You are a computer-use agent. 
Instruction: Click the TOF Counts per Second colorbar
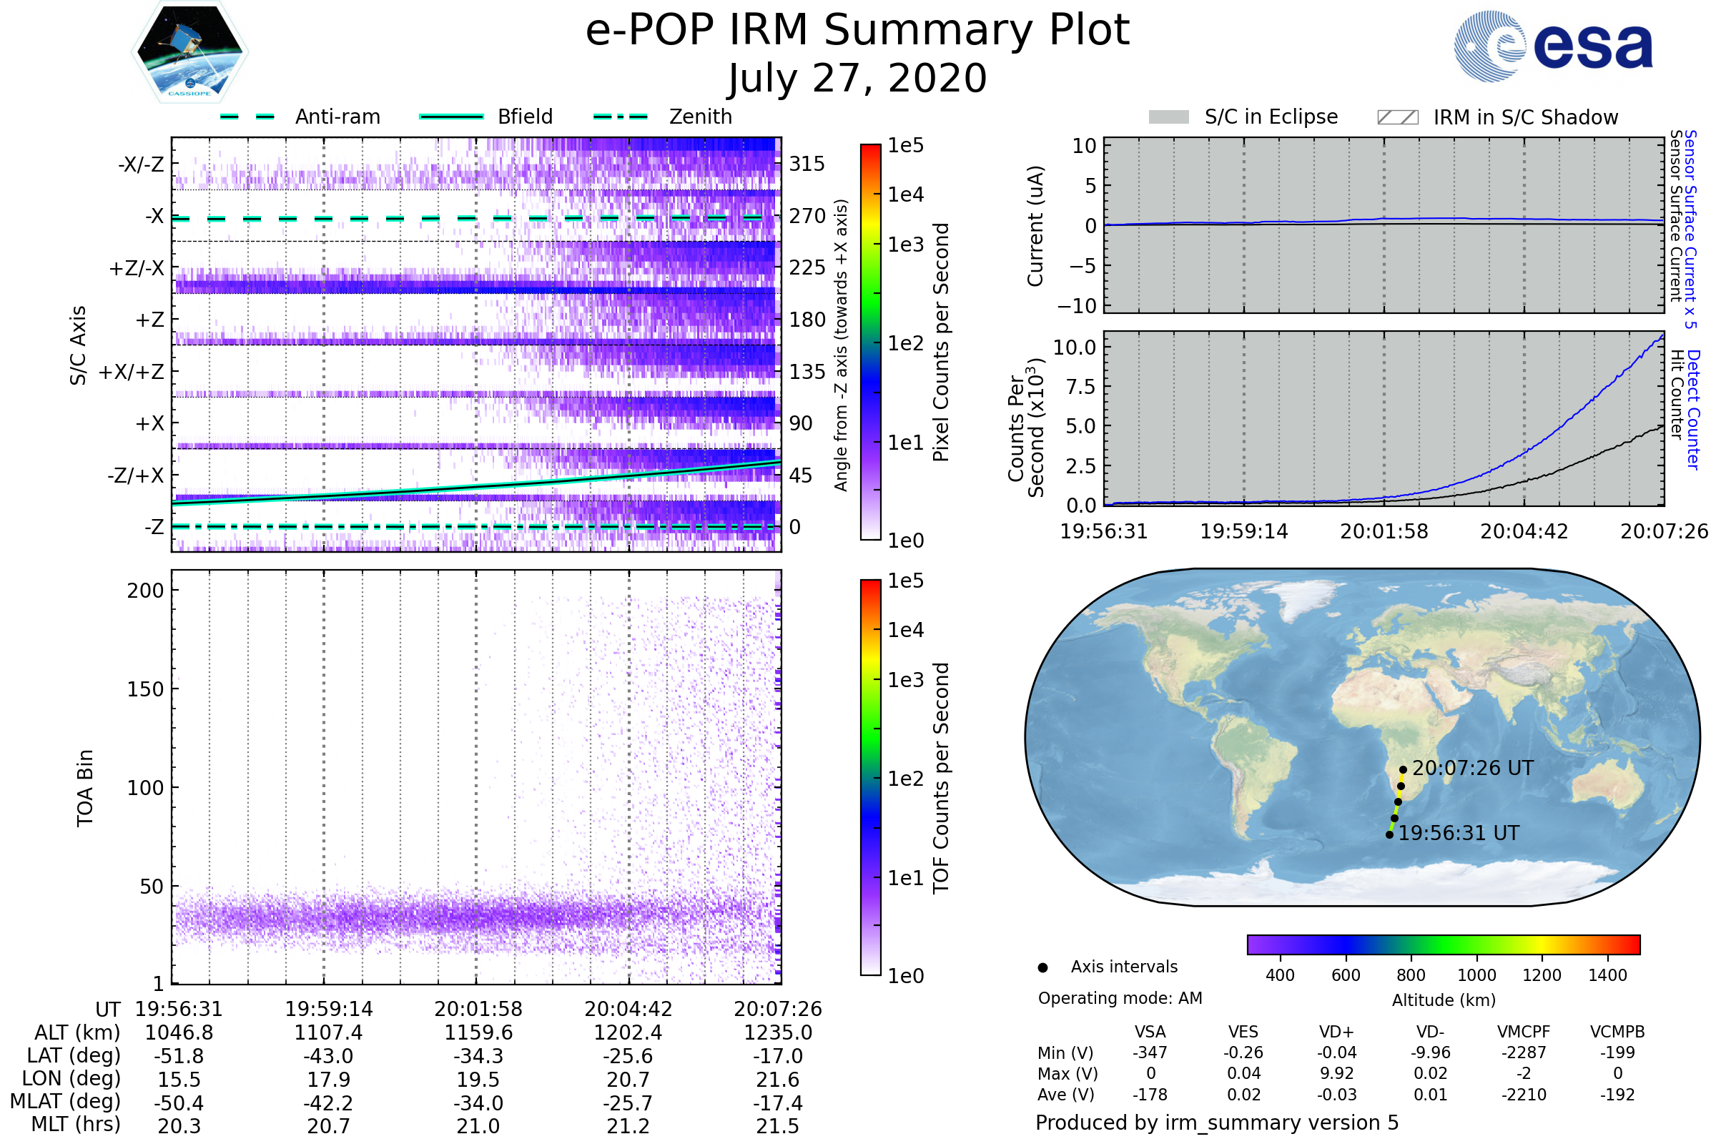tap(870, 778)
